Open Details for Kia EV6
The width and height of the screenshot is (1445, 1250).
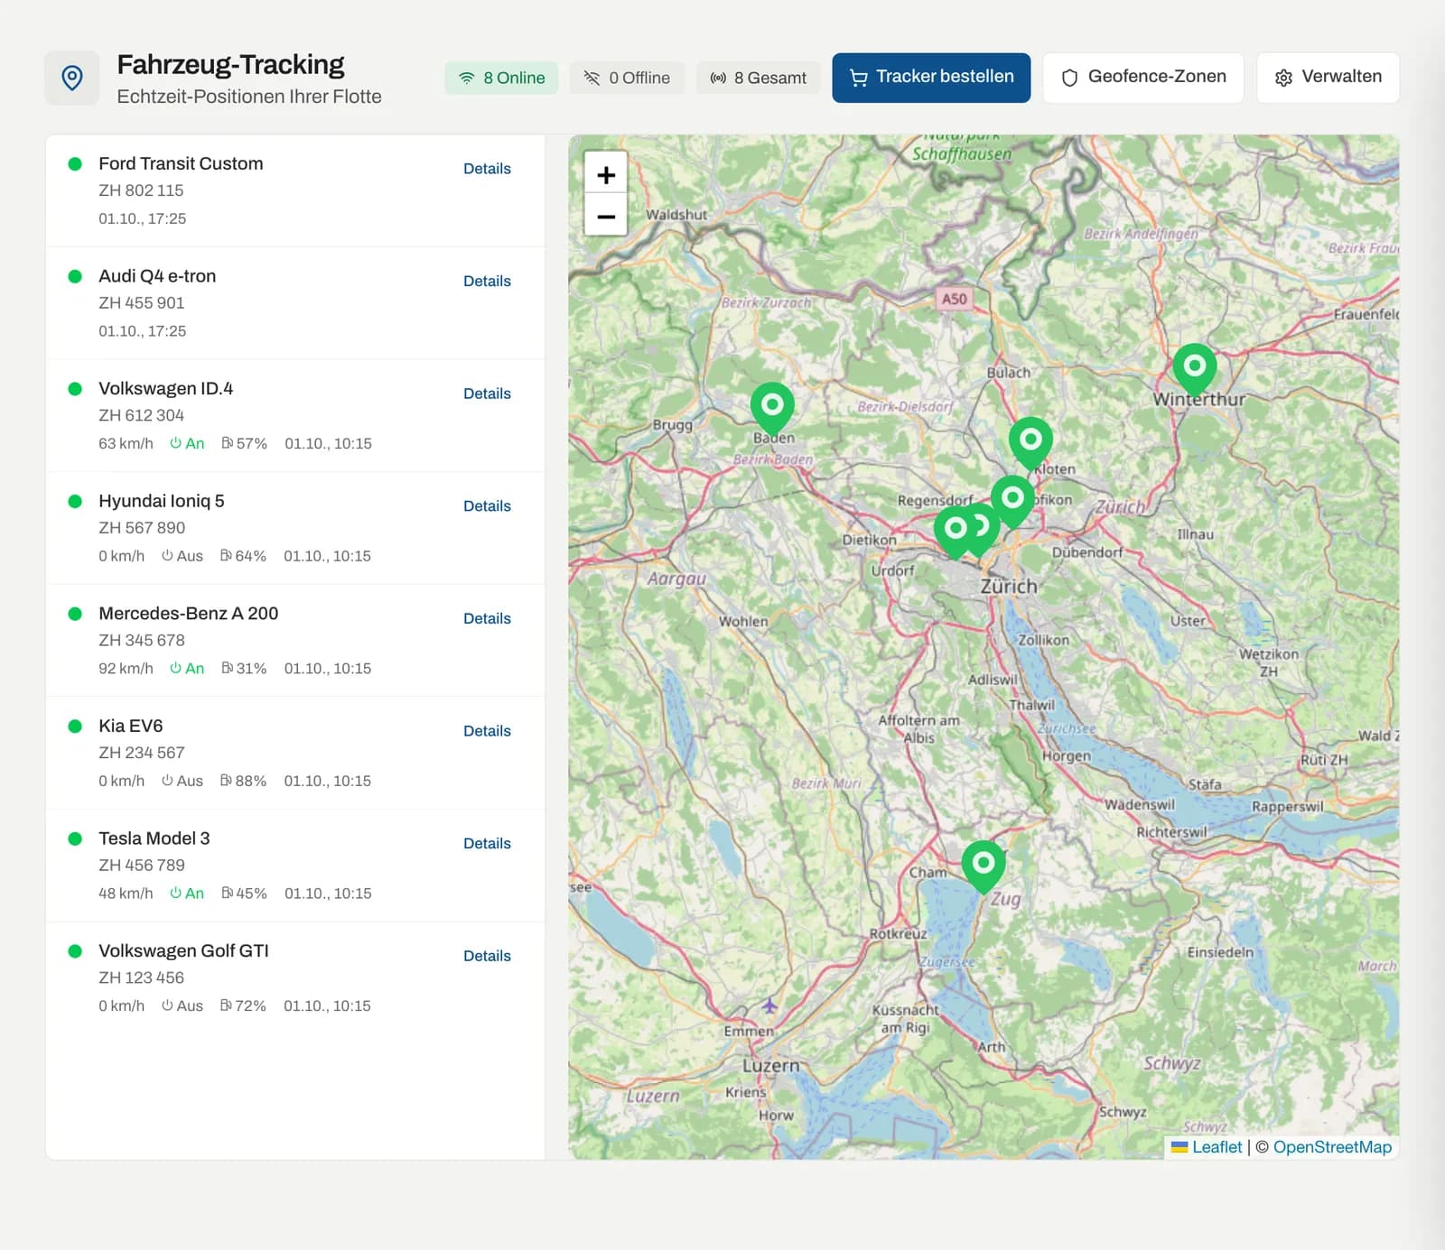pyautogui.click(x=487, y=731)
